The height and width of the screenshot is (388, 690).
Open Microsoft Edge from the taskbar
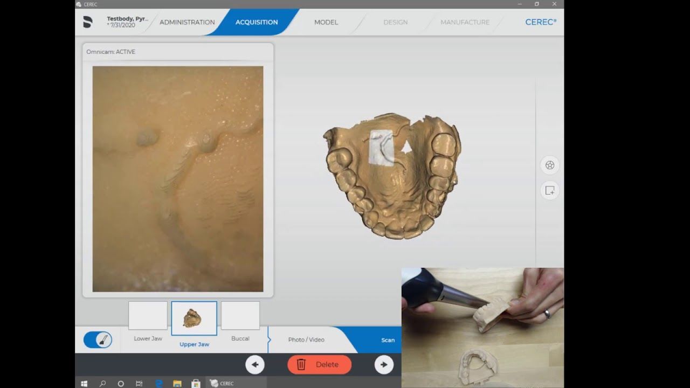(159, 383)
